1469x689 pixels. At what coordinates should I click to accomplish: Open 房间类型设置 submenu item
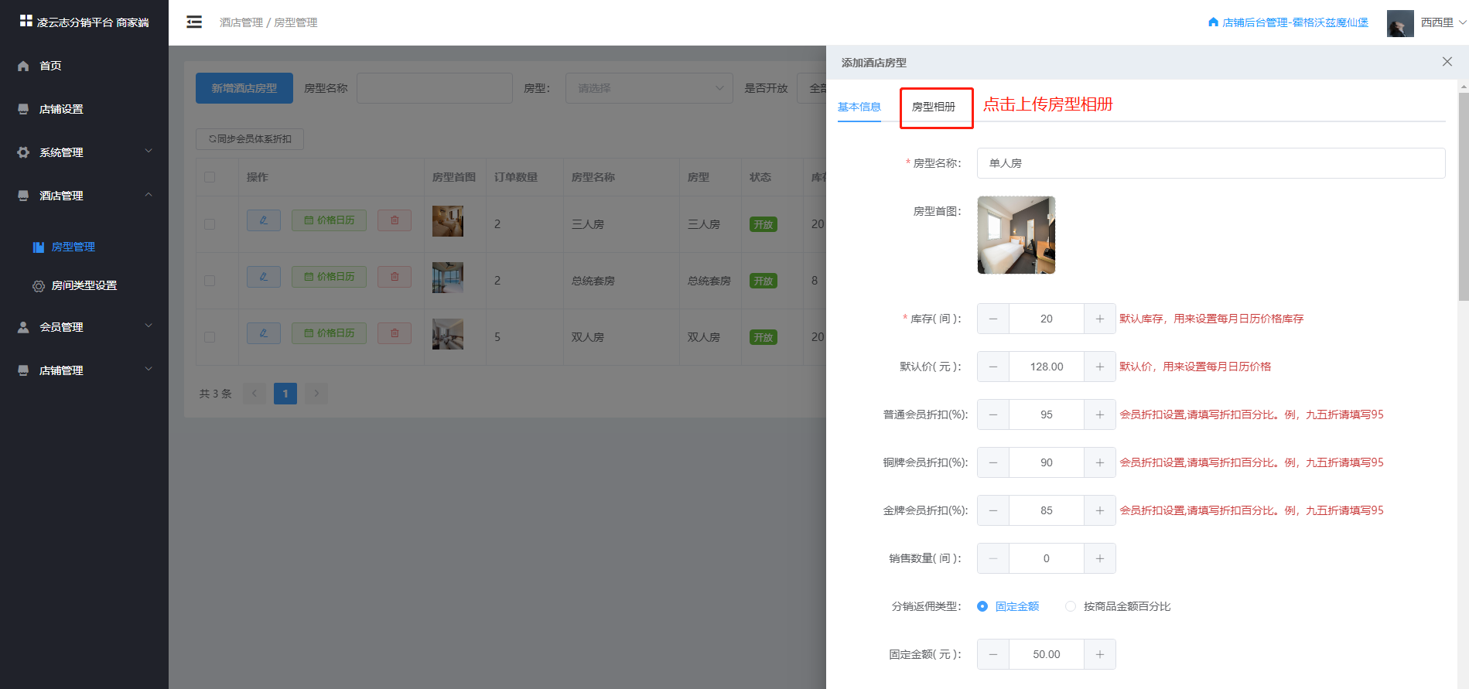coord(84,285)
